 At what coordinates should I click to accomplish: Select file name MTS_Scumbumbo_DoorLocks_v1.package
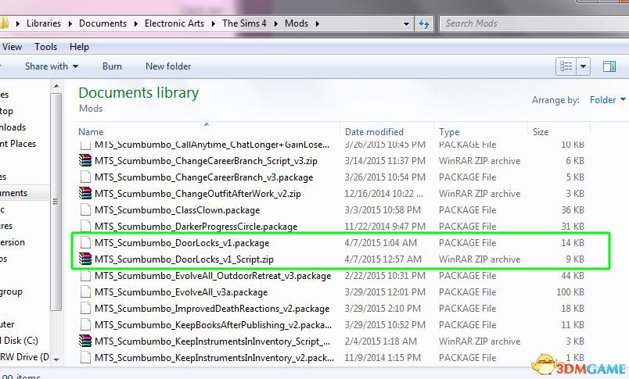tap(182, 243)
